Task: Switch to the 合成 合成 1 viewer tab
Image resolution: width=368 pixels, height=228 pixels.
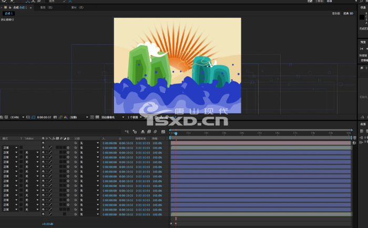Action: click(20, 7)
